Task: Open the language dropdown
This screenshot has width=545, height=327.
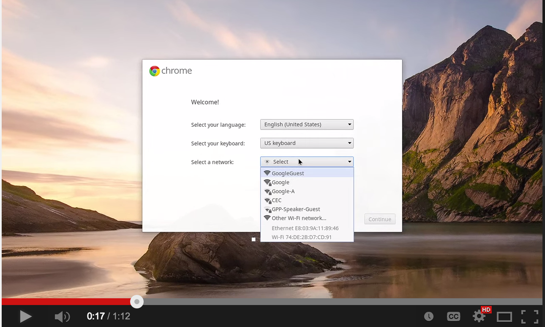Action: [307, 125]
